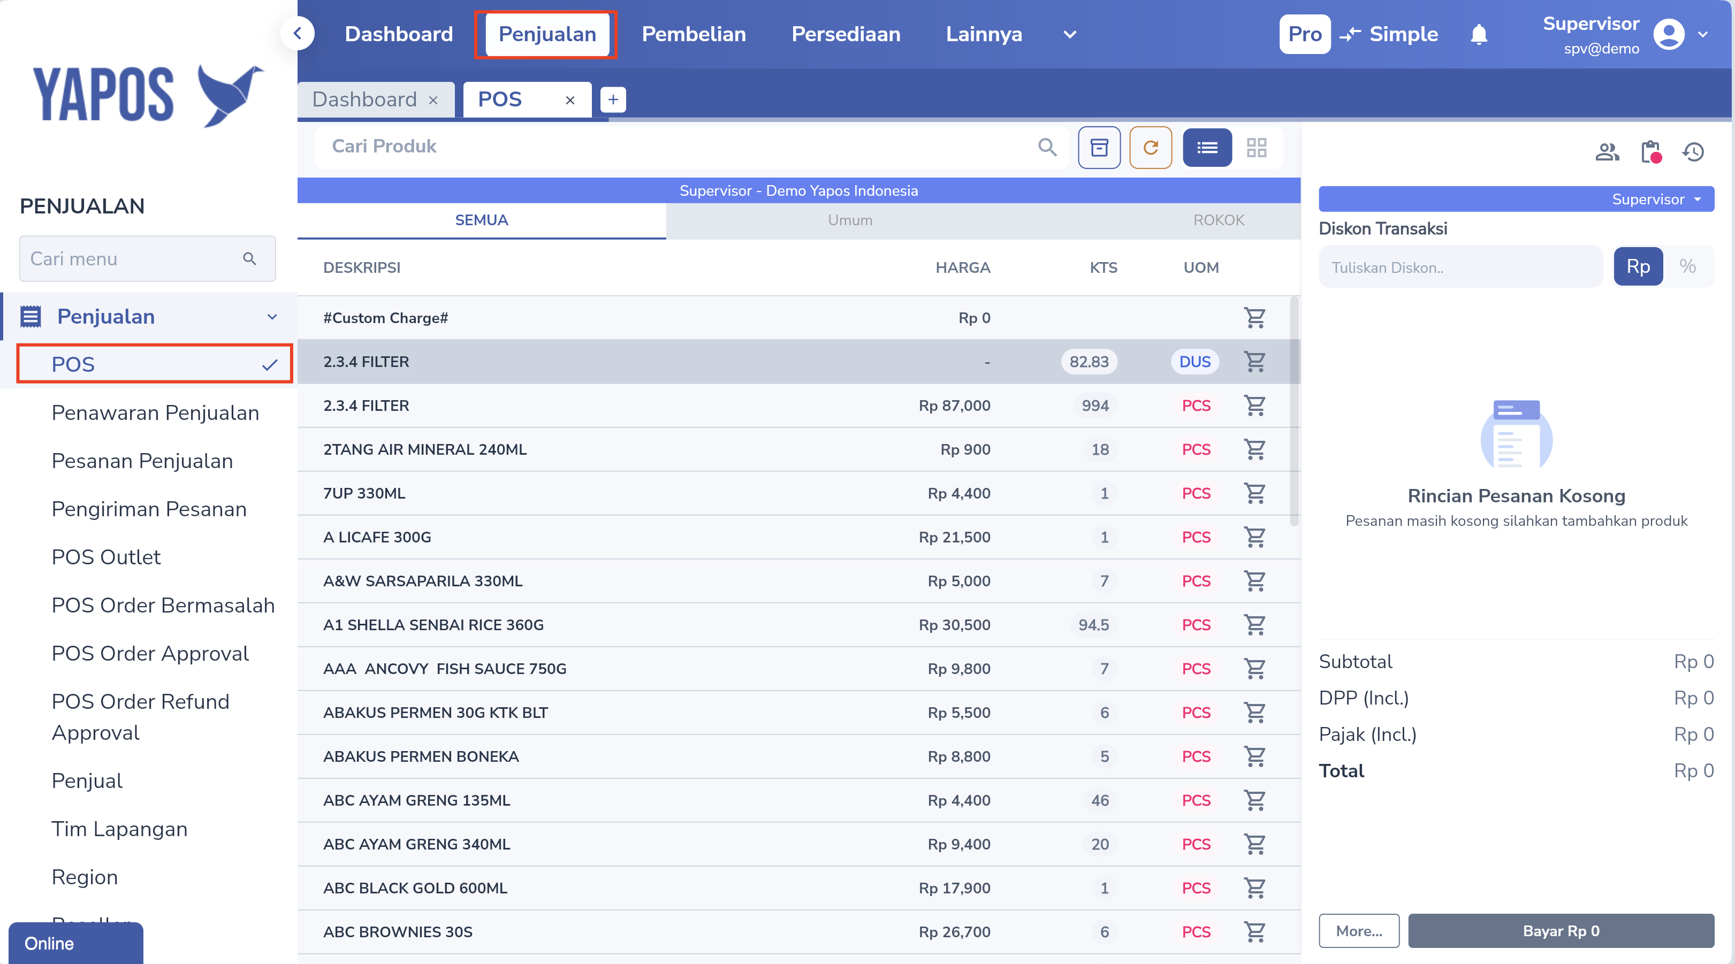Switch to grid view layout
This screenshot has height=964, width=1735.
click(x=1257, y=148)
